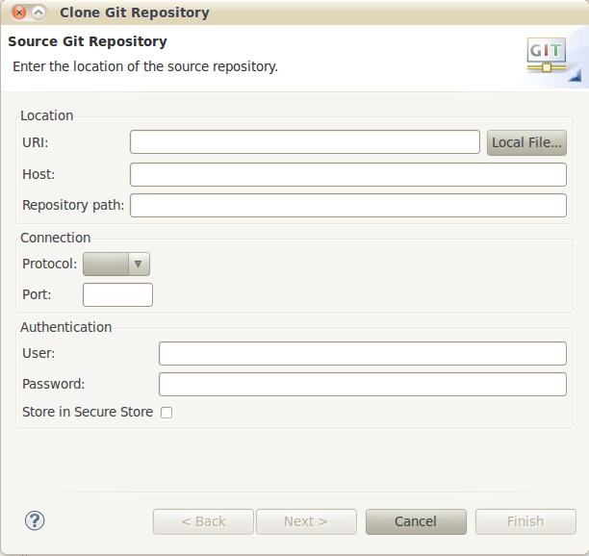Expand the Protocol dropdown arrow
Screen dimensions: 589x556
pos(139,264)
